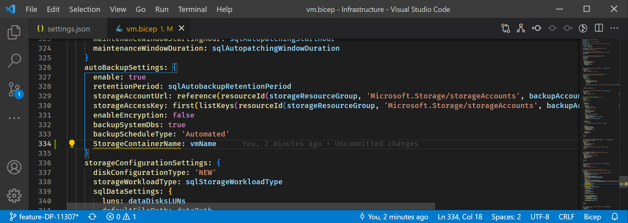The image size is (628, 223).
Task: Click the 'NEW' string on line 337
Action: pyautogui.click(x=205, y=173)
